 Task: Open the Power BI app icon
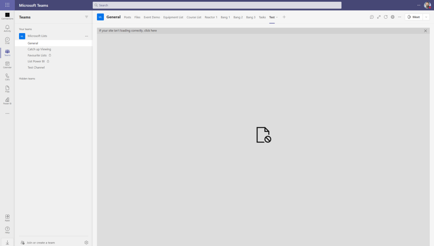click(x=7, y=101)
